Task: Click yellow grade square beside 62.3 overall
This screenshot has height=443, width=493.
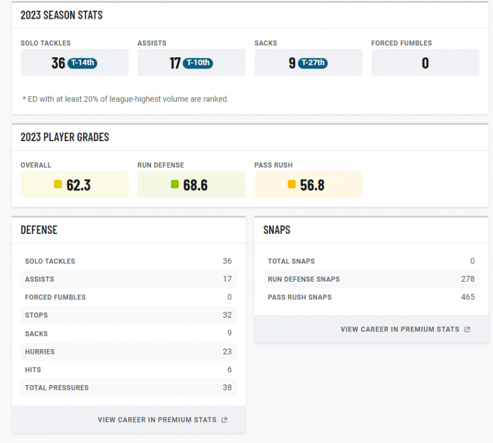Action: coord(58,185)
